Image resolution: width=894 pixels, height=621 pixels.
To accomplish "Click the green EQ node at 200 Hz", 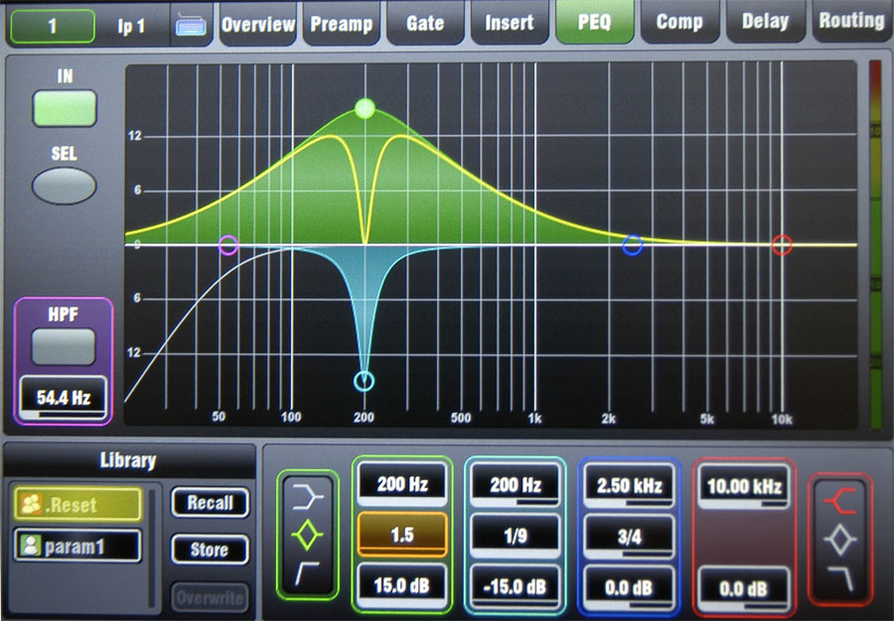I will 365,108.
